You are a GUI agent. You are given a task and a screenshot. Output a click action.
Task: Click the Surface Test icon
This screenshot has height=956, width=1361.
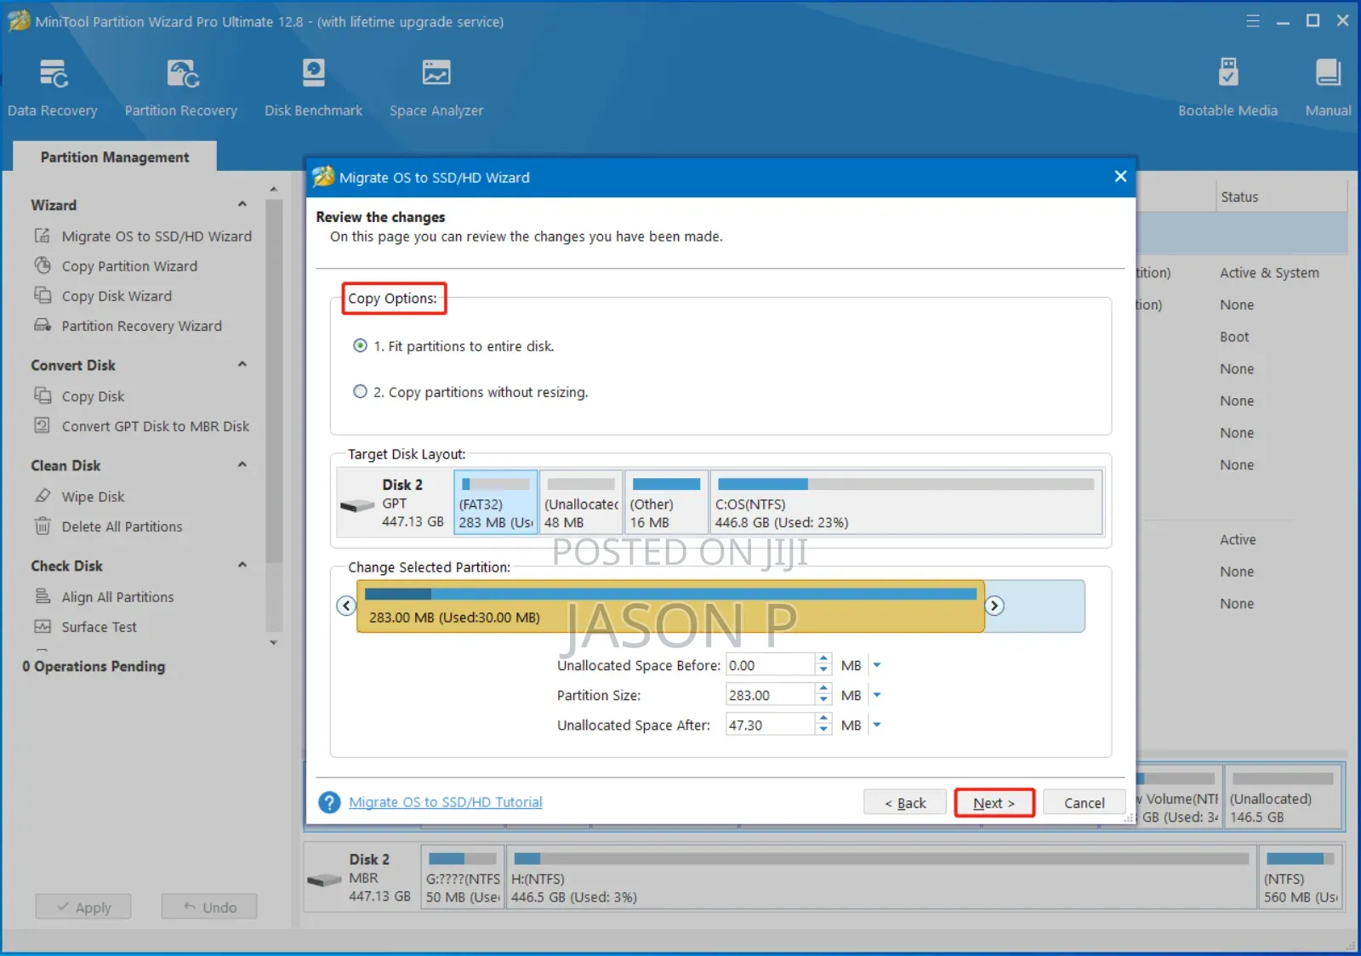[x=42, y=626]
